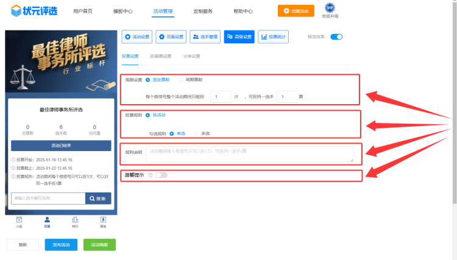The image size is (457, 260).
Task: Switch to the 分享设置 tab
Action: point(191,56)
